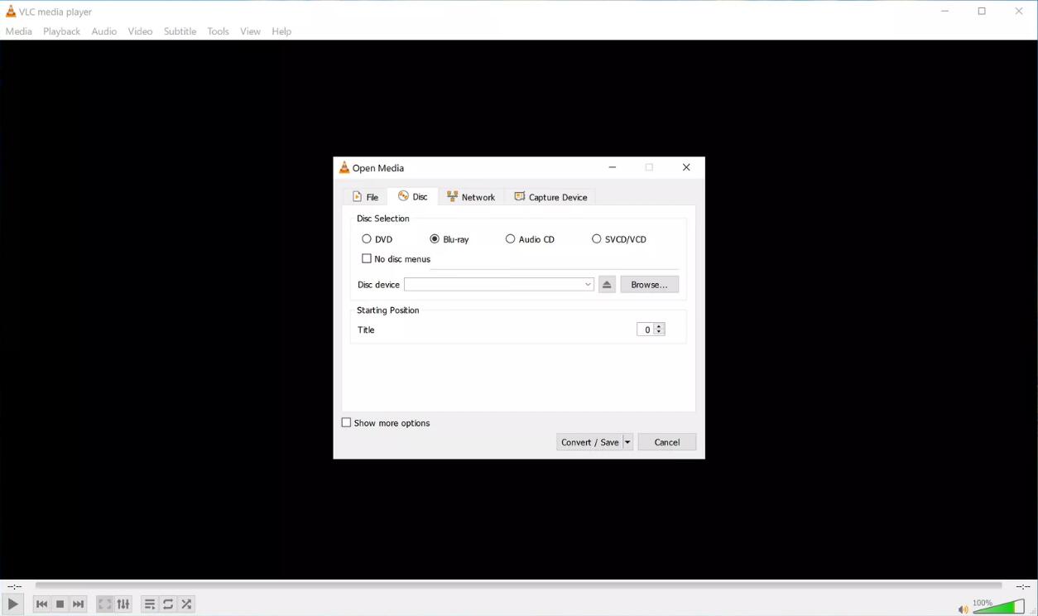Decrease the Title starting position value
This screenshot has width=1038, height=616.
coord(659,332)
